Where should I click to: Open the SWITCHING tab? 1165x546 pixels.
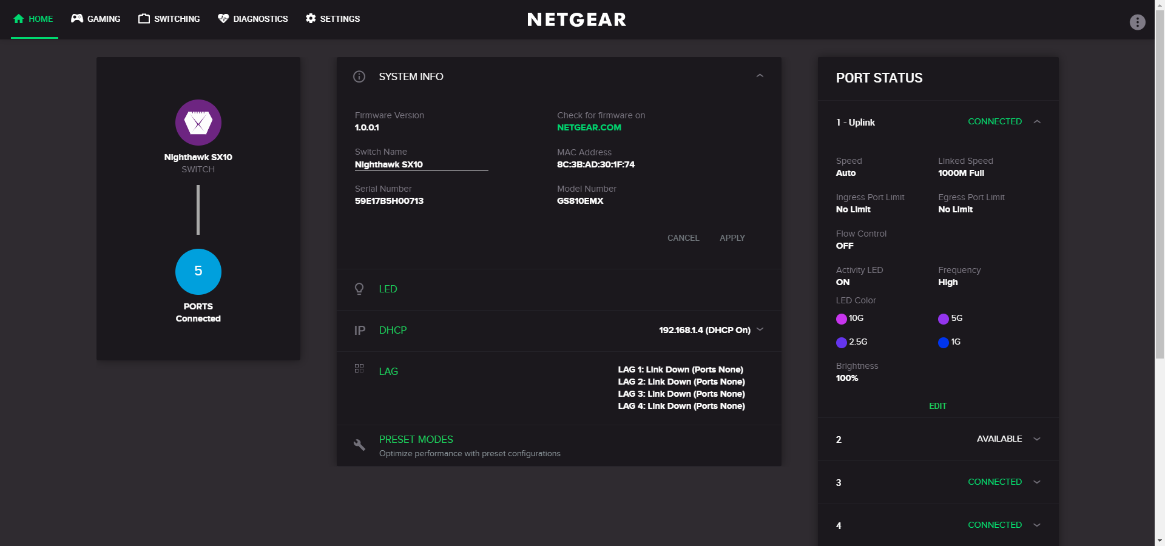pos(169,19)
